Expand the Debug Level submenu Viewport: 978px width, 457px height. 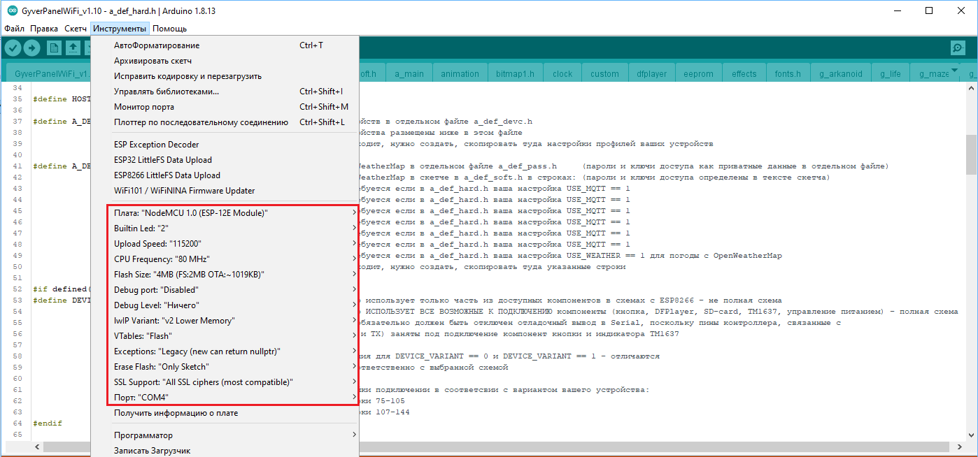point(225,305)
